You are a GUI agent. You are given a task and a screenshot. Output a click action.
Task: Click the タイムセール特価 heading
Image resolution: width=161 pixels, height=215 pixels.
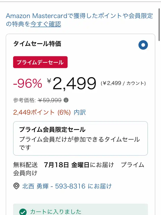pyautogui.click(x=37, y=44)
